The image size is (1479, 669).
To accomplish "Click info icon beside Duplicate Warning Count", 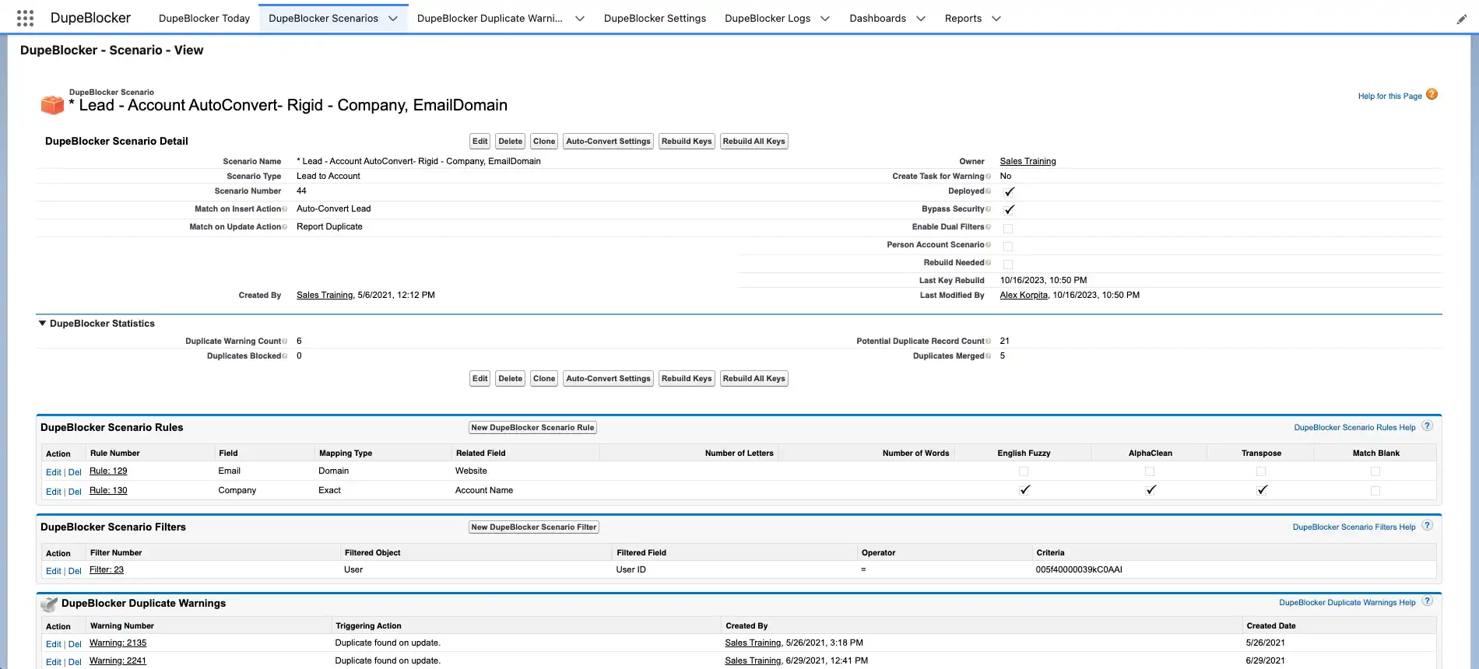I will point(285,342).
